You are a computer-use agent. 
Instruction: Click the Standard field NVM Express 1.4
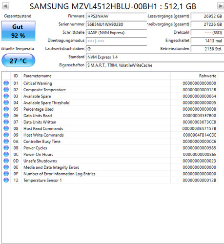[155, 57]
